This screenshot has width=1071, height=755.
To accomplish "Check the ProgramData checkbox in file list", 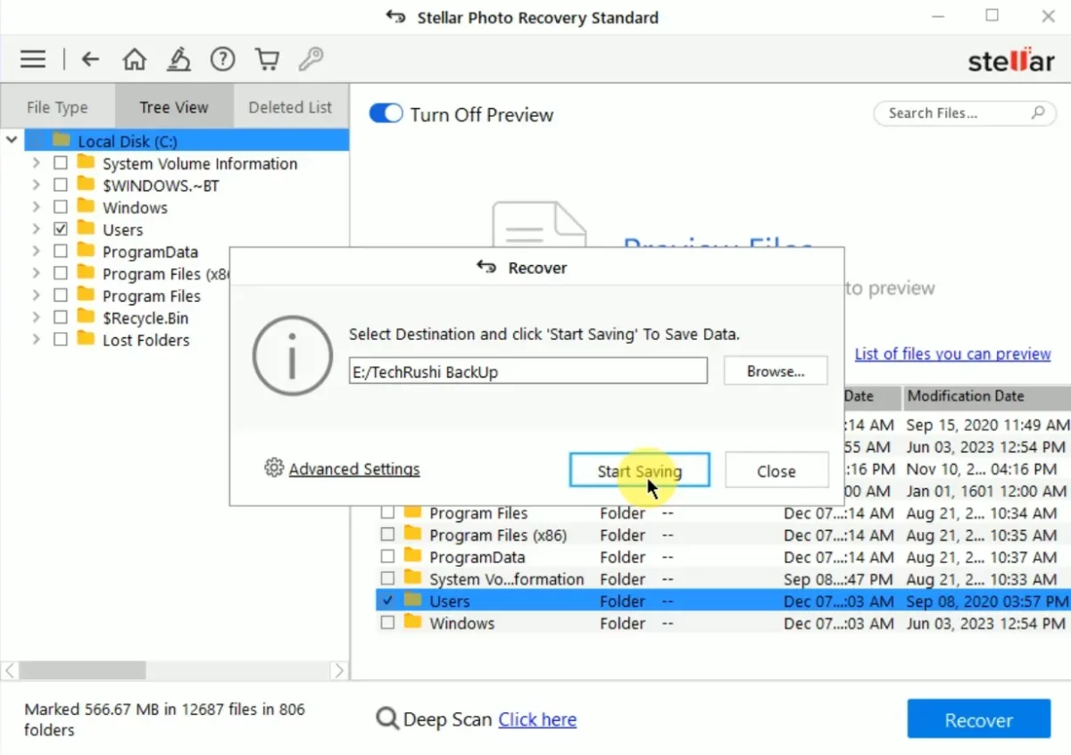I will [387, 557].
